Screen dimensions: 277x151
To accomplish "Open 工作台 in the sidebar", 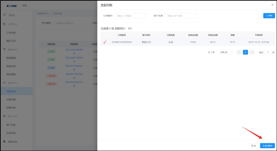I will [x=11, y=15].
